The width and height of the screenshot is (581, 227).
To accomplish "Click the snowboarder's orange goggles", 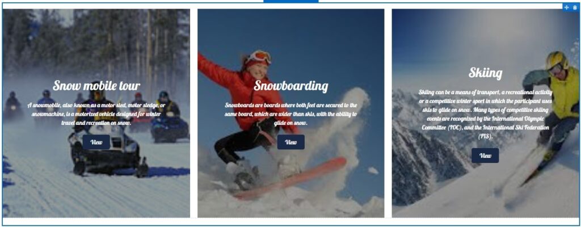I will tap(259, 57).
